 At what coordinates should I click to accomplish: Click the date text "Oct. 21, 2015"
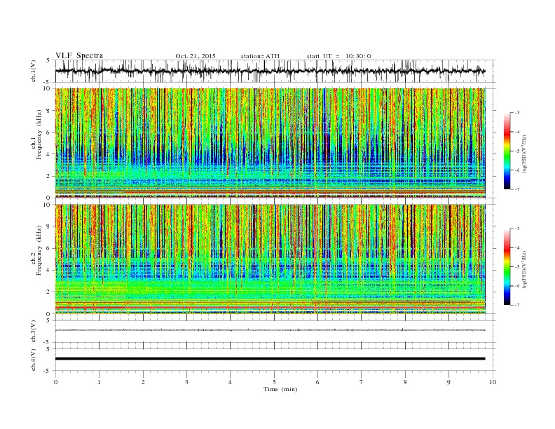click(x=196, y=56)
